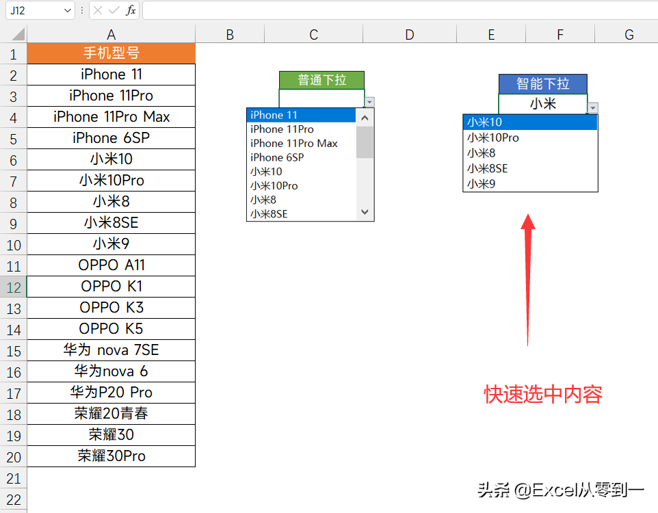Select 小米8SE in the 普通下拉 list
The height and width of the screenshot is (513, 658).
tap(302, 213)
